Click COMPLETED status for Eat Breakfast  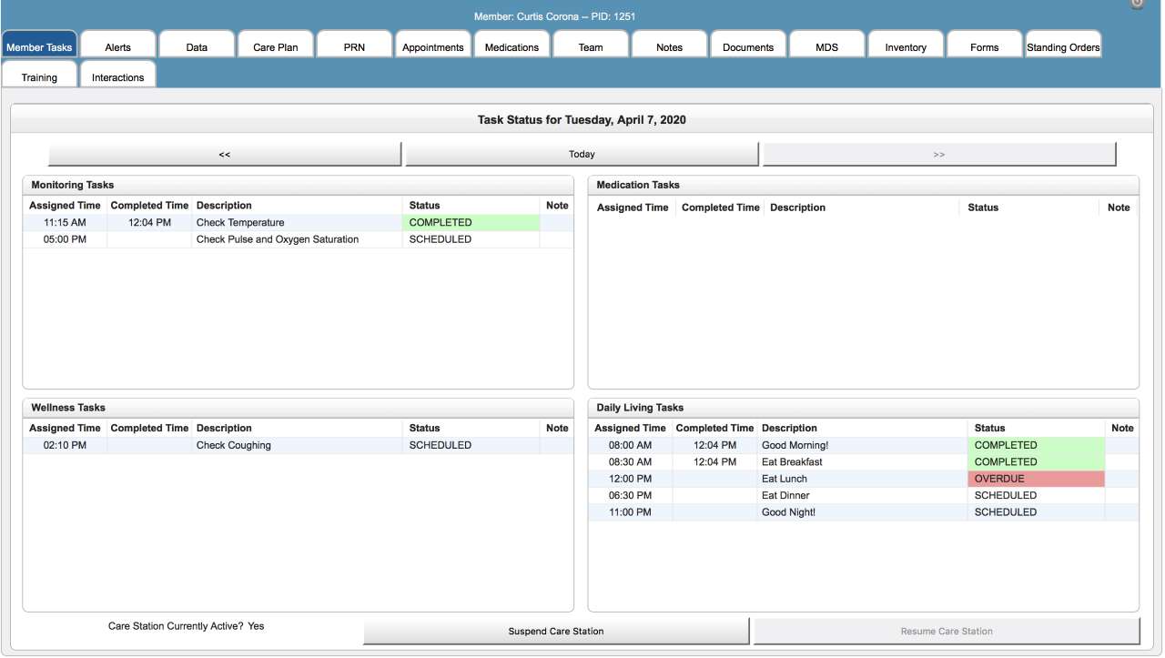1037,461
